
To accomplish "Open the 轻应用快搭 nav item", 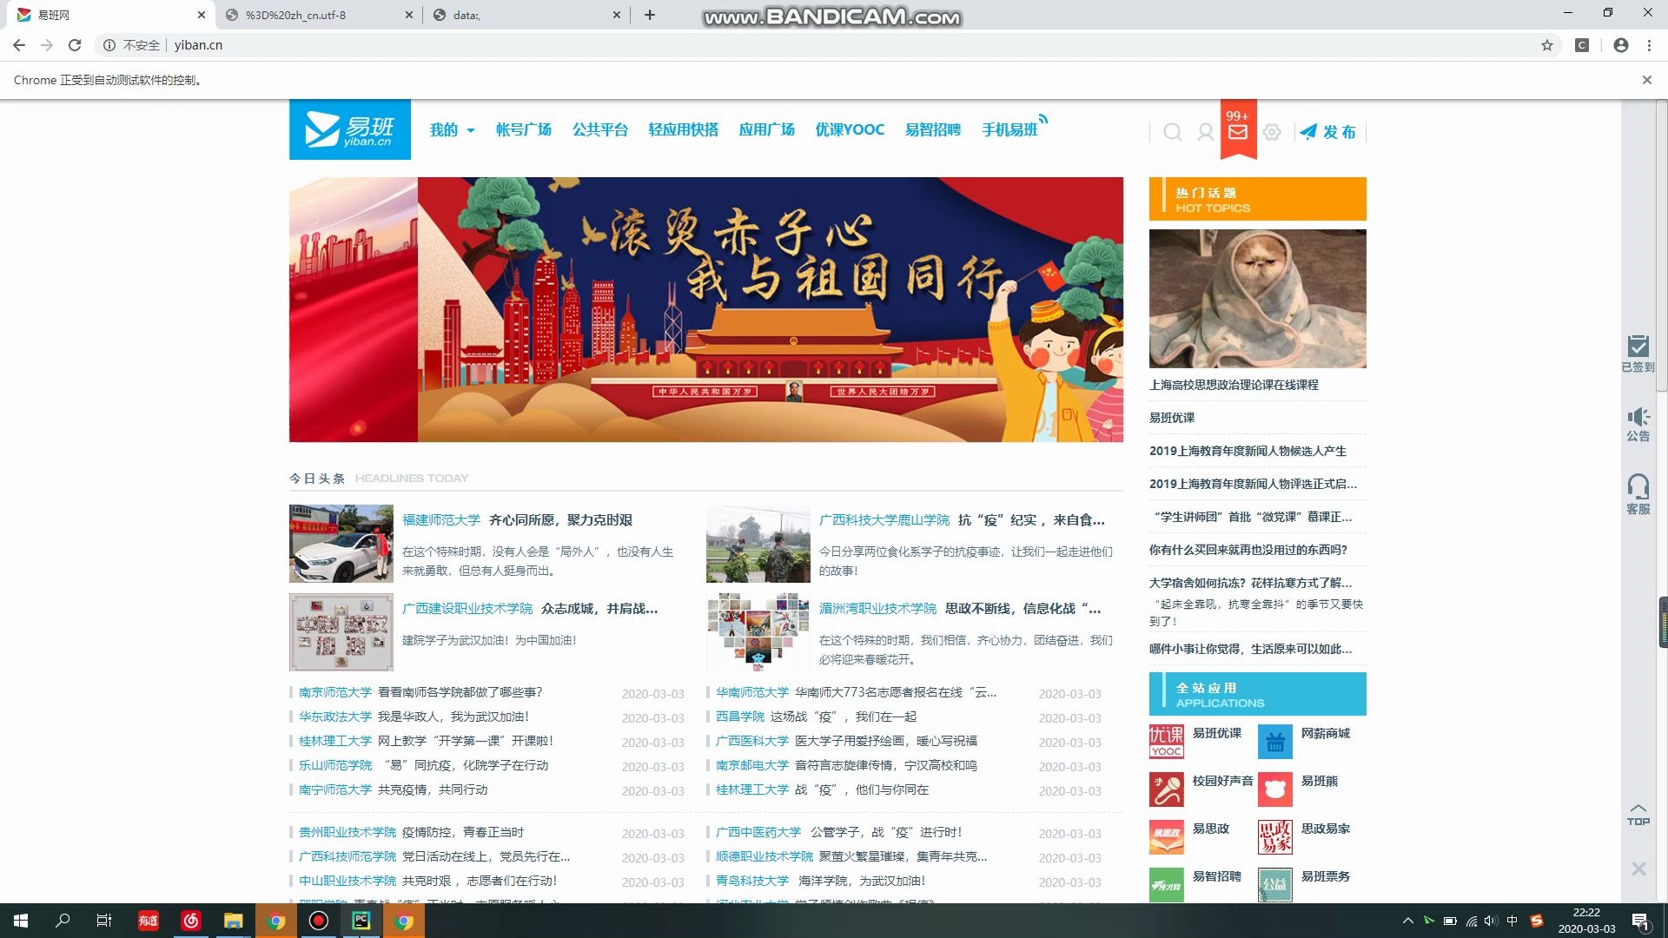I will 683,130.
